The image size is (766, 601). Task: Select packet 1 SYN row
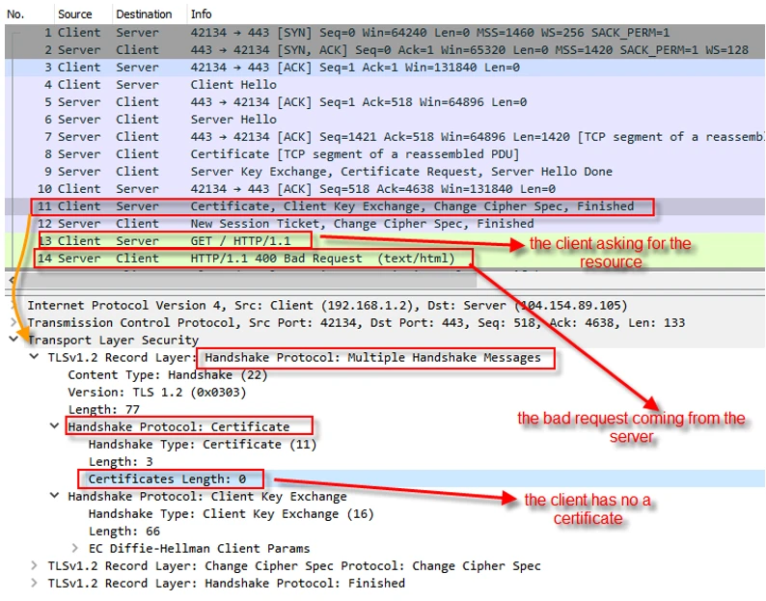(x=386, y=33)
